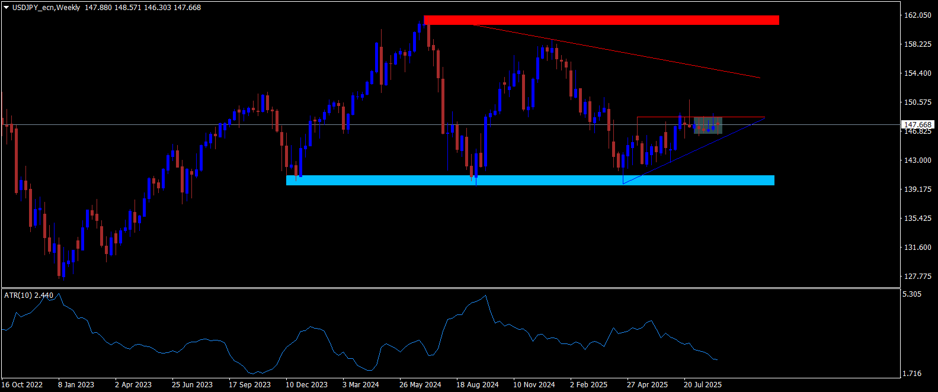Click the 20 Jul 2025 date label
Image resolution: width=938 pixels, height=392 pixels.
[703, 385]
